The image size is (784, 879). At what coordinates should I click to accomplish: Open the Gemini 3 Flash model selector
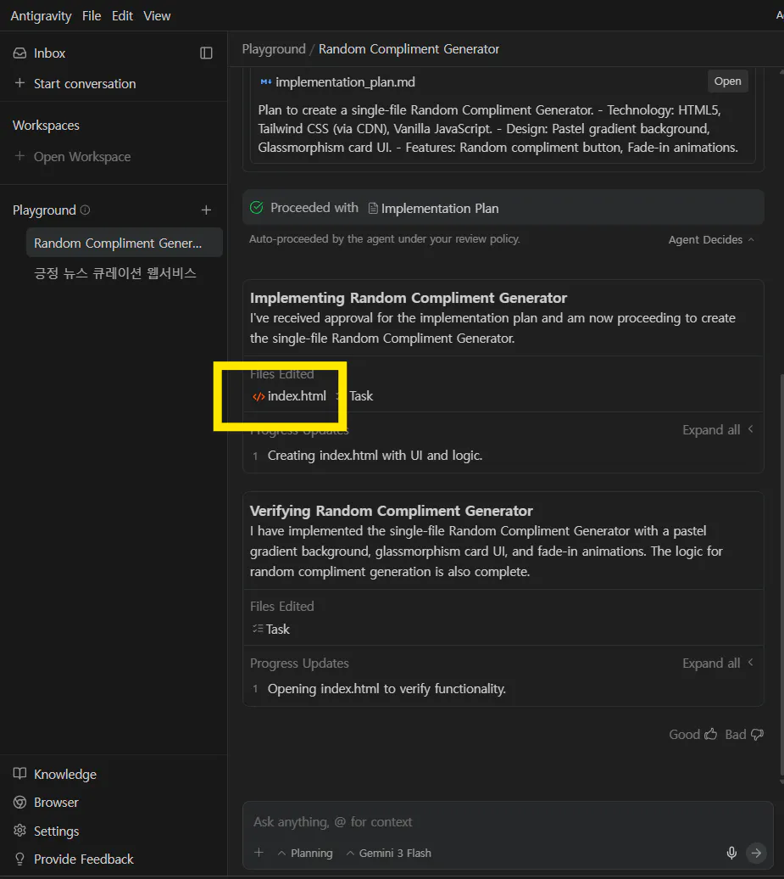389,853
